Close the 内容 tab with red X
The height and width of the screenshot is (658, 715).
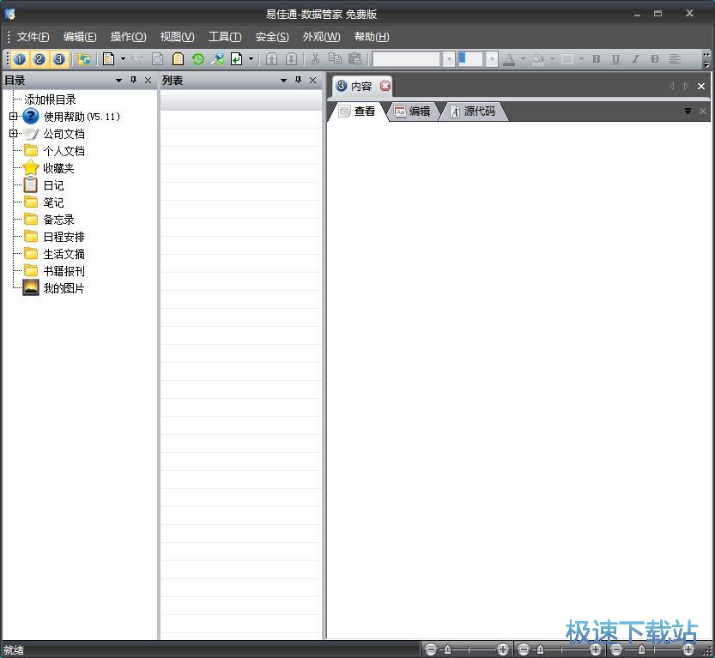(385, 86)
